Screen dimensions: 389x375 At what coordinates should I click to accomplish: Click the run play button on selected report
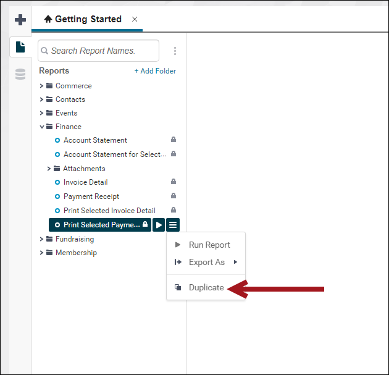pyautogui.click(x=159, y=225)
